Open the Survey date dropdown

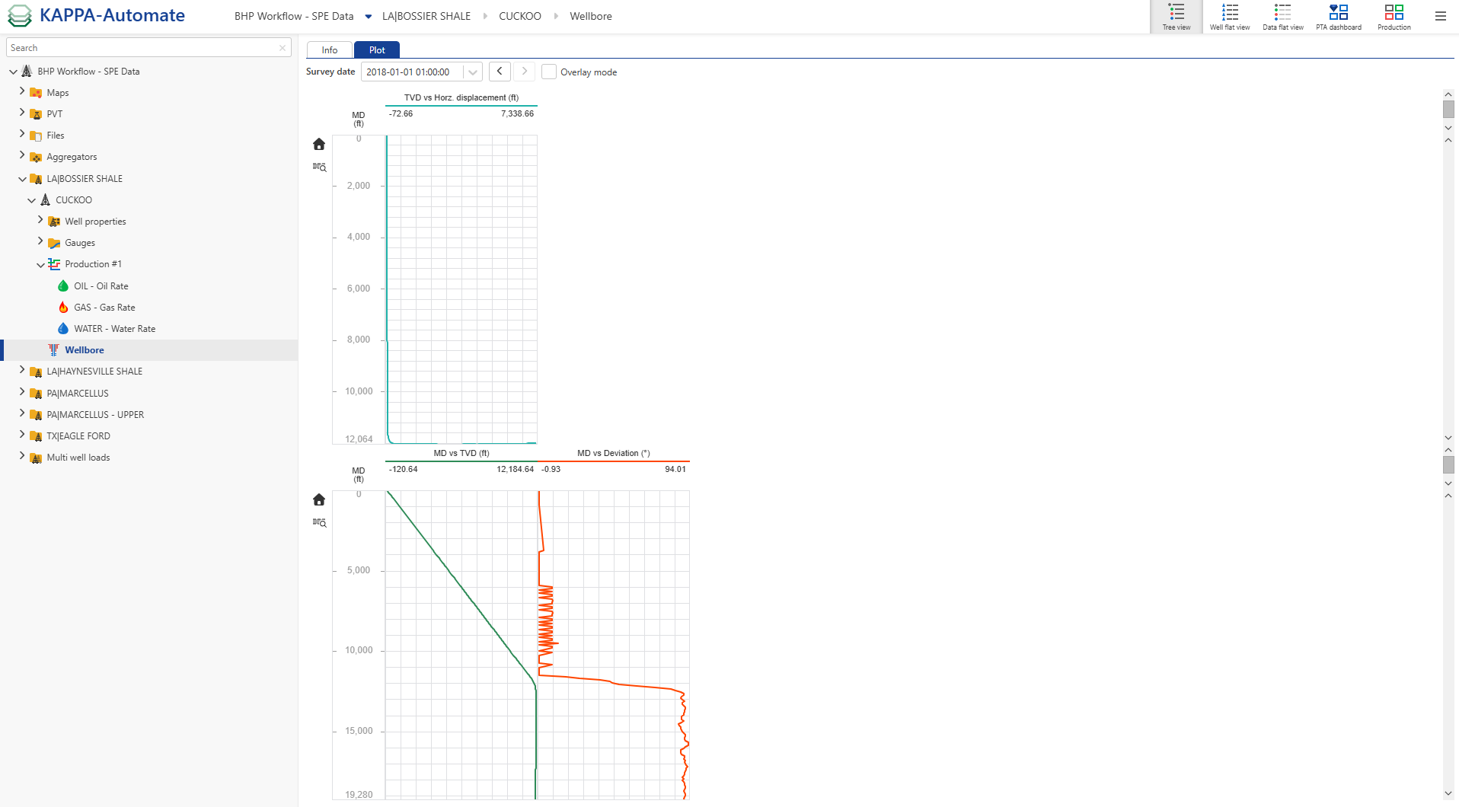tap(473, 72)
